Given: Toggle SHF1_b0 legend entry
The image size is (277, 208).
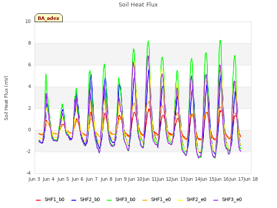Looking at the screenshot, I should [x=50, y=199].
